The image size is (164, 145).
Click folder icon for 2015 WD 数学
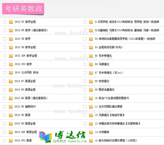point(11,39)
